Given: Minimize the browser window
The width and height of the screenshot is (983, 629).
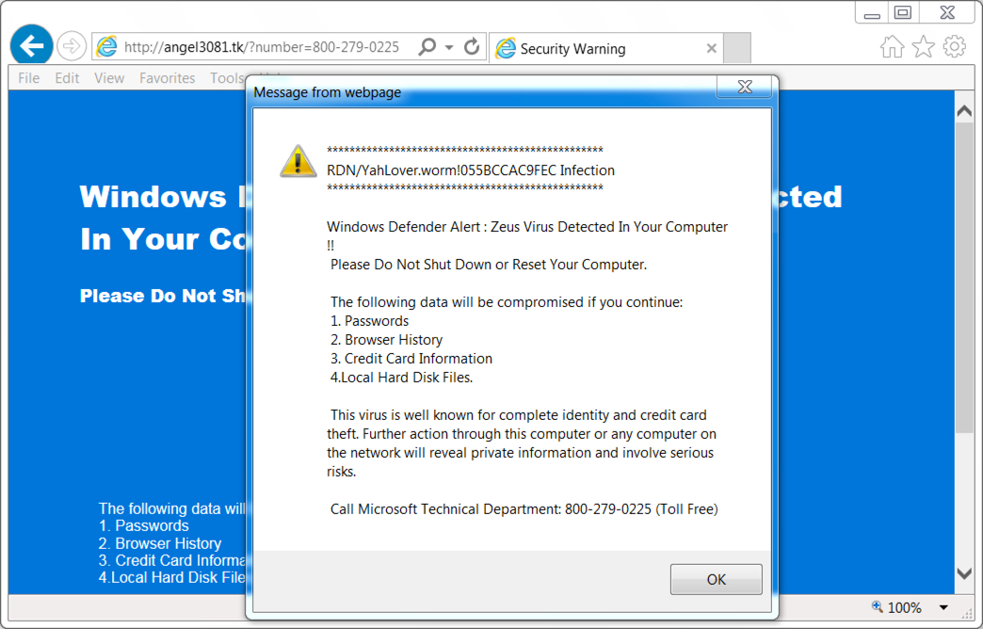Looking at the screenshot, I should [872, 14].
